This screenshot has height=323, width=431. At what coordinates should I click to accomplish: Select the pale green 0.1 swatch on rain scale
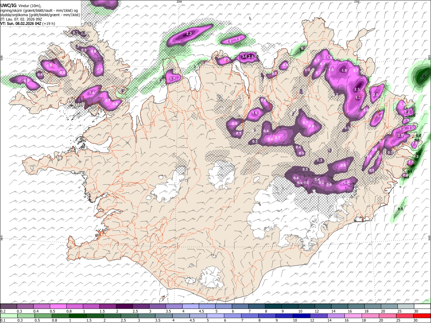(x=8, y=316)
